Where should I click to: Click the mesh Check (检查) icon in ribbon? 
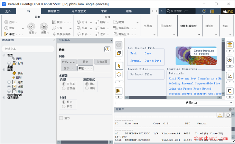click(x=31, y=27)
